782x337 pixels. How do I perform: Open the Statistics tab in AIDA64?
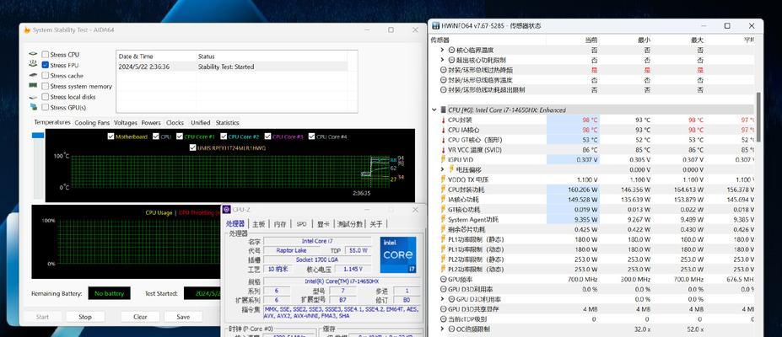point(228,122)
